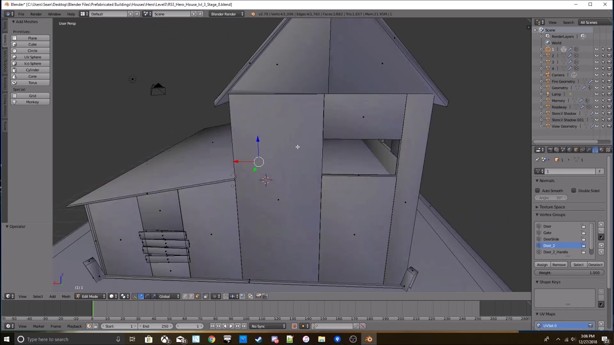Toggle selectability arrow for Memory object

(x=603, y=101)
